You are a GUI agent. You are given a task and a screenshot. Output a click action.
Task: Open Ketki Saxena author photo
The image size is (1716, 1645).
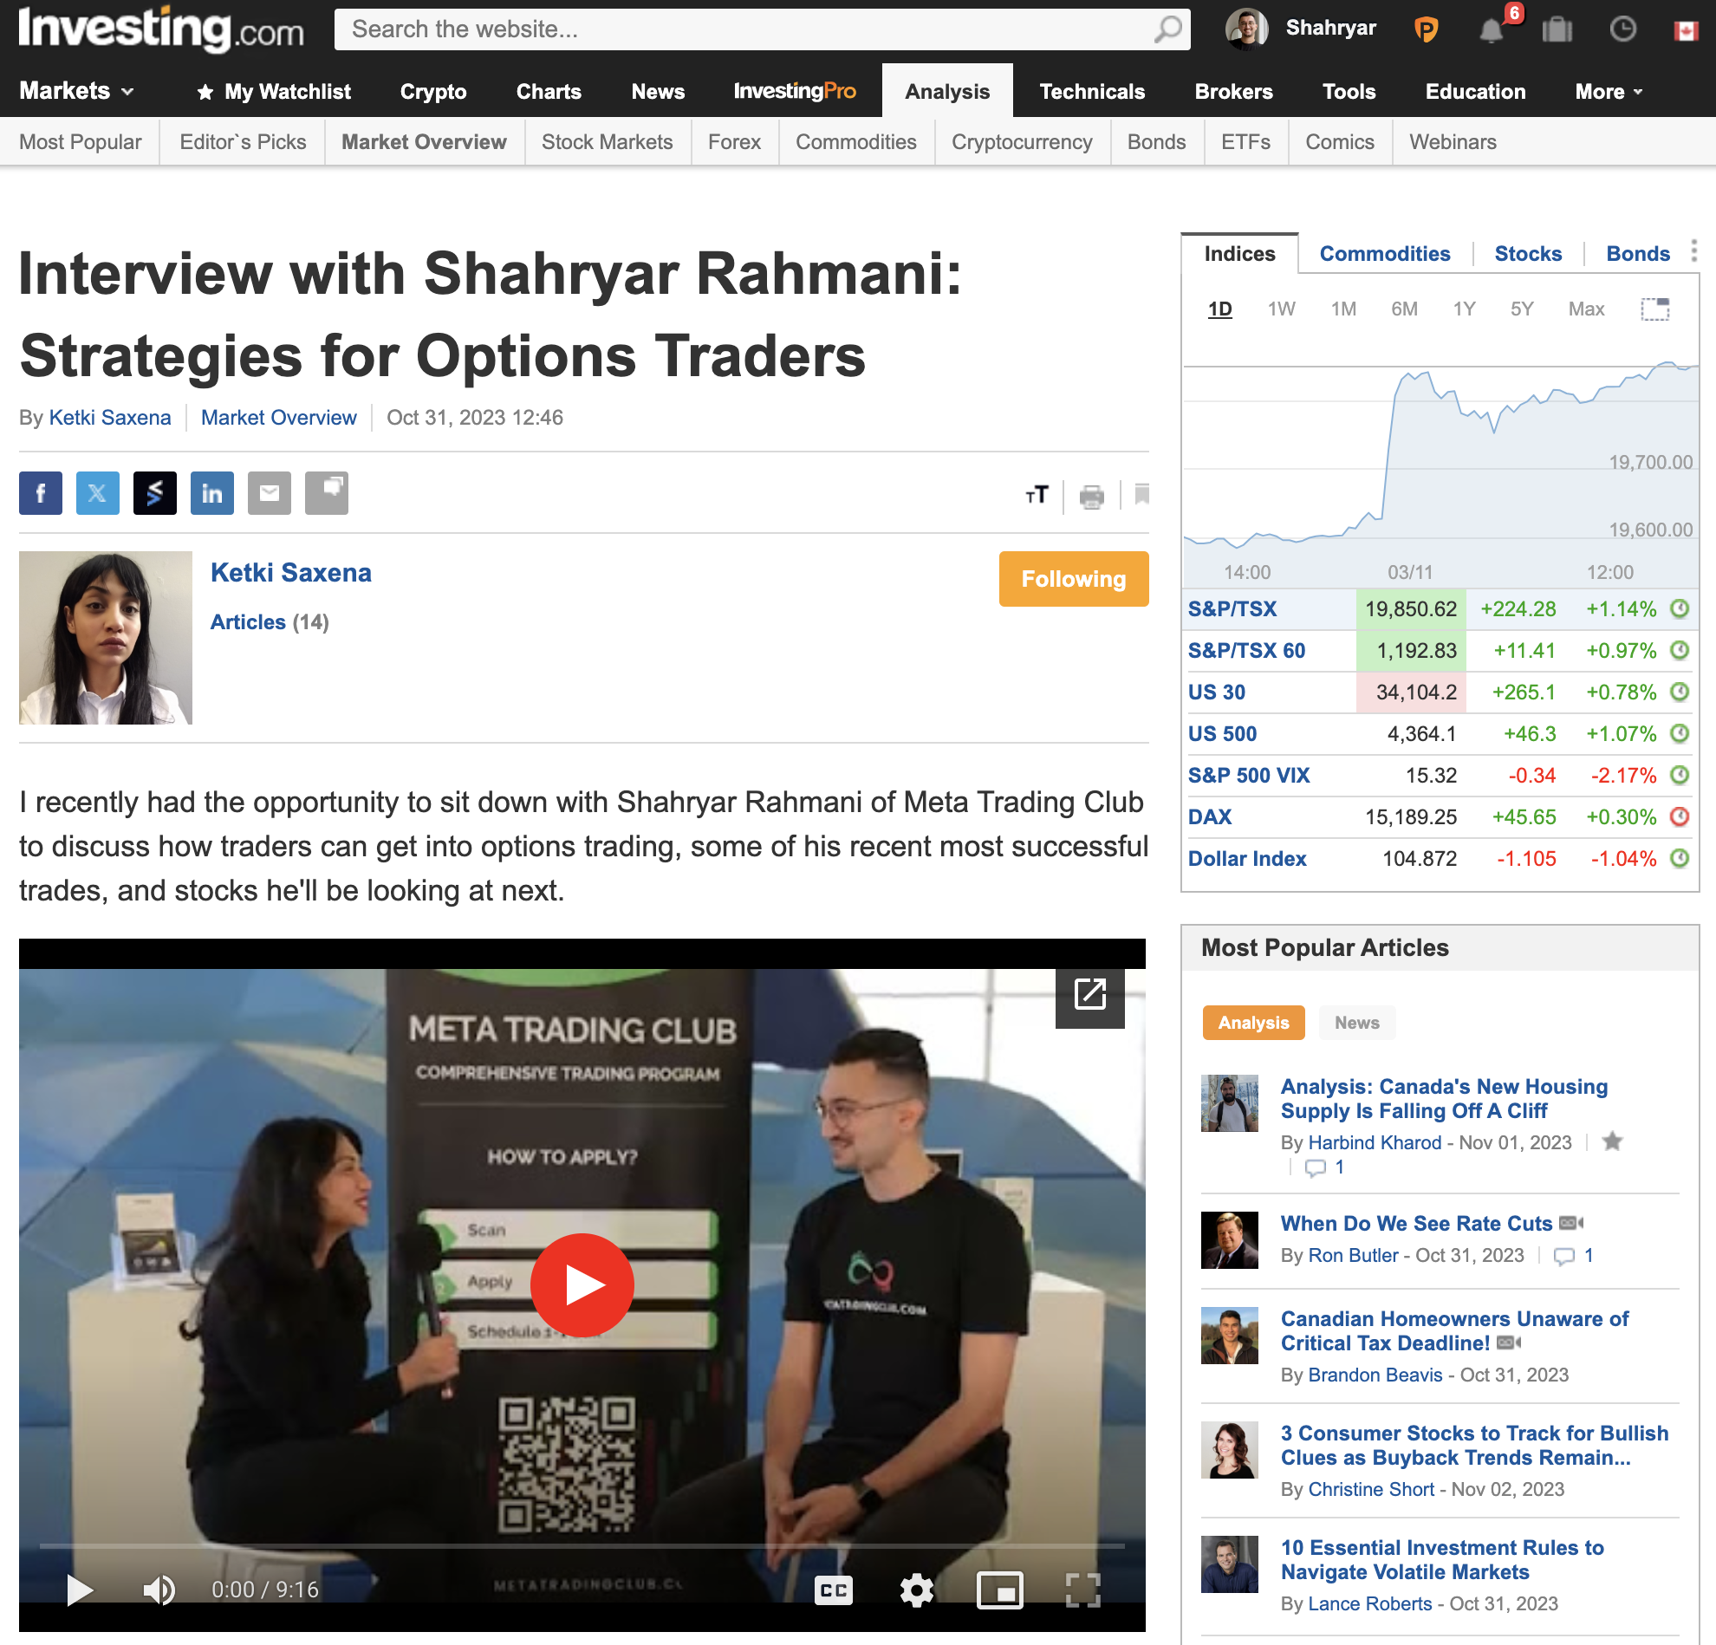point(105,637)
